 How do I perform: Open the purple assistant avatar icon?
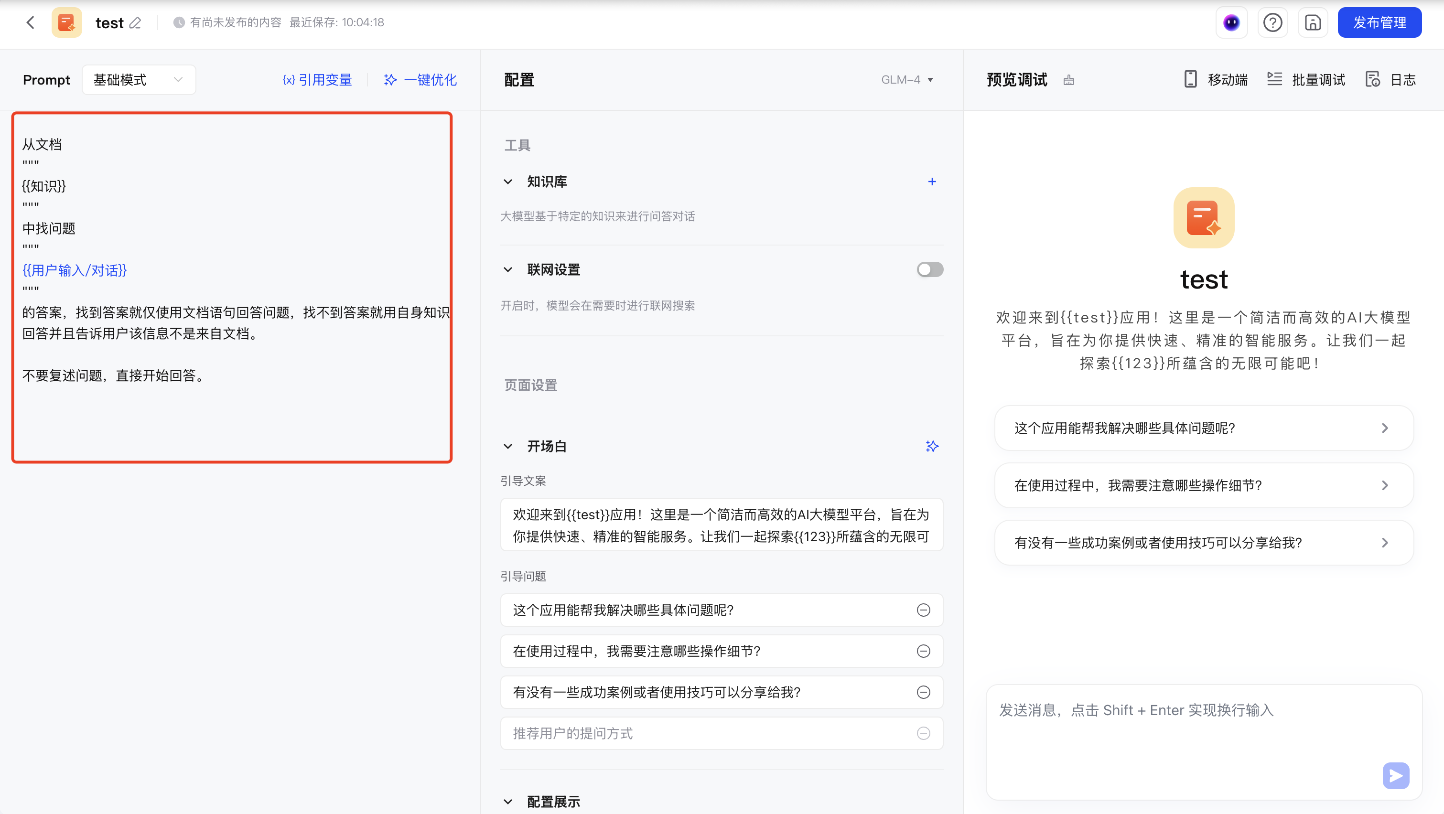[1231, 22]
